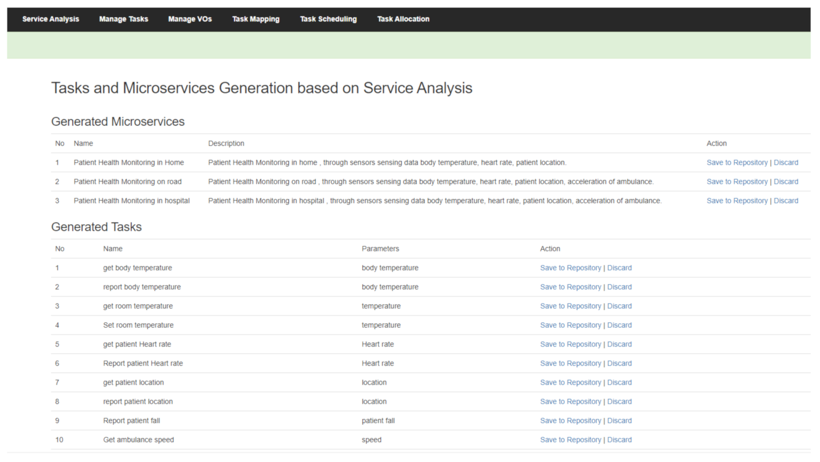Discard the 'report body temperature' task

[619, 287]
